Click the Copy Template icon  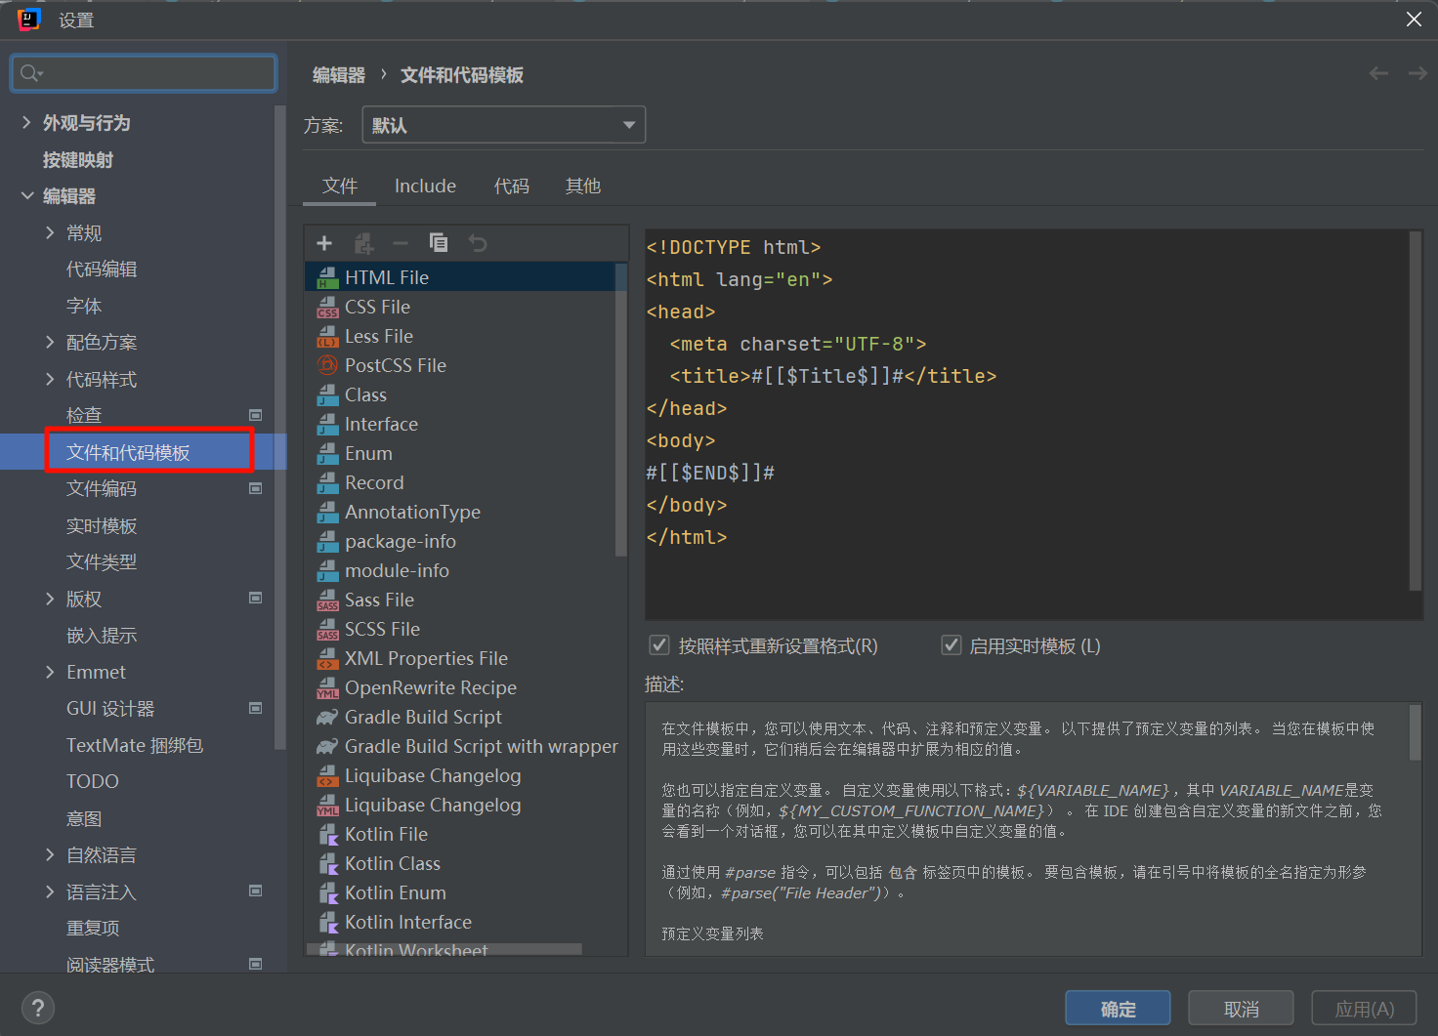click(x=439, y=243)
